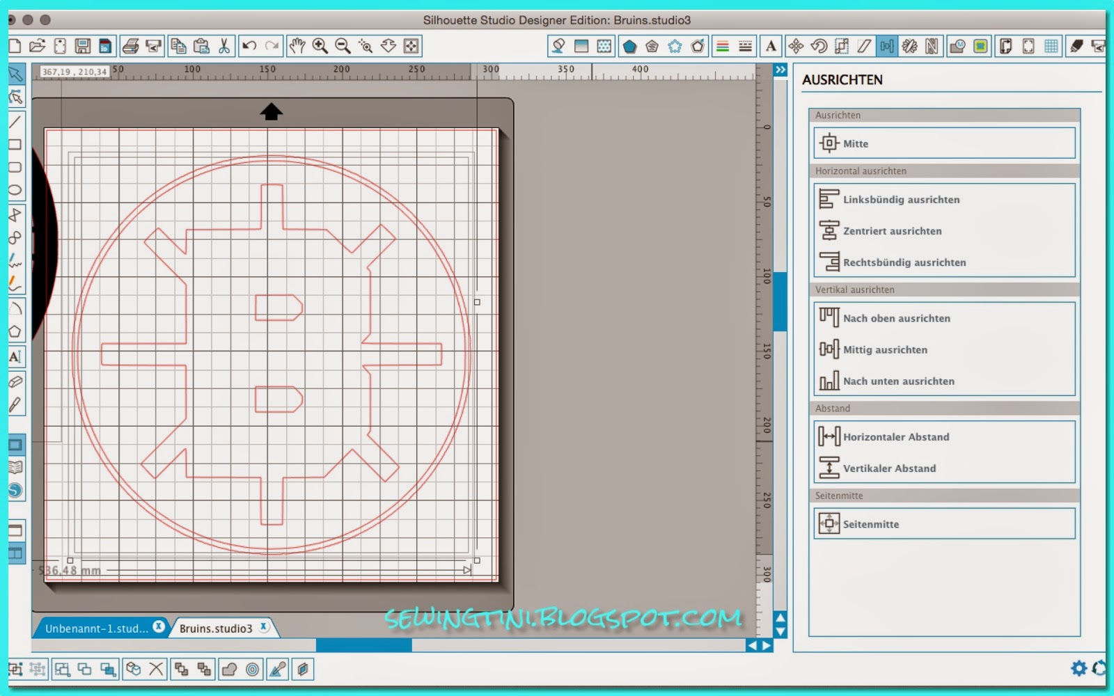Open the Replicate panel

tap(910, 46)
